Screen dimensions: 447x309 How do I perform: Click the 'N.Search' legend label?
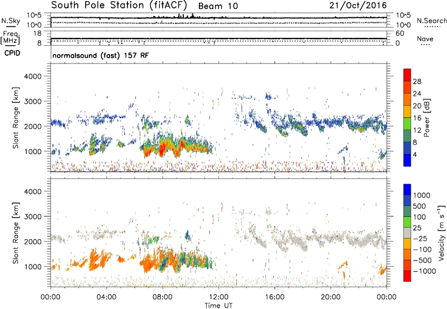431,21
